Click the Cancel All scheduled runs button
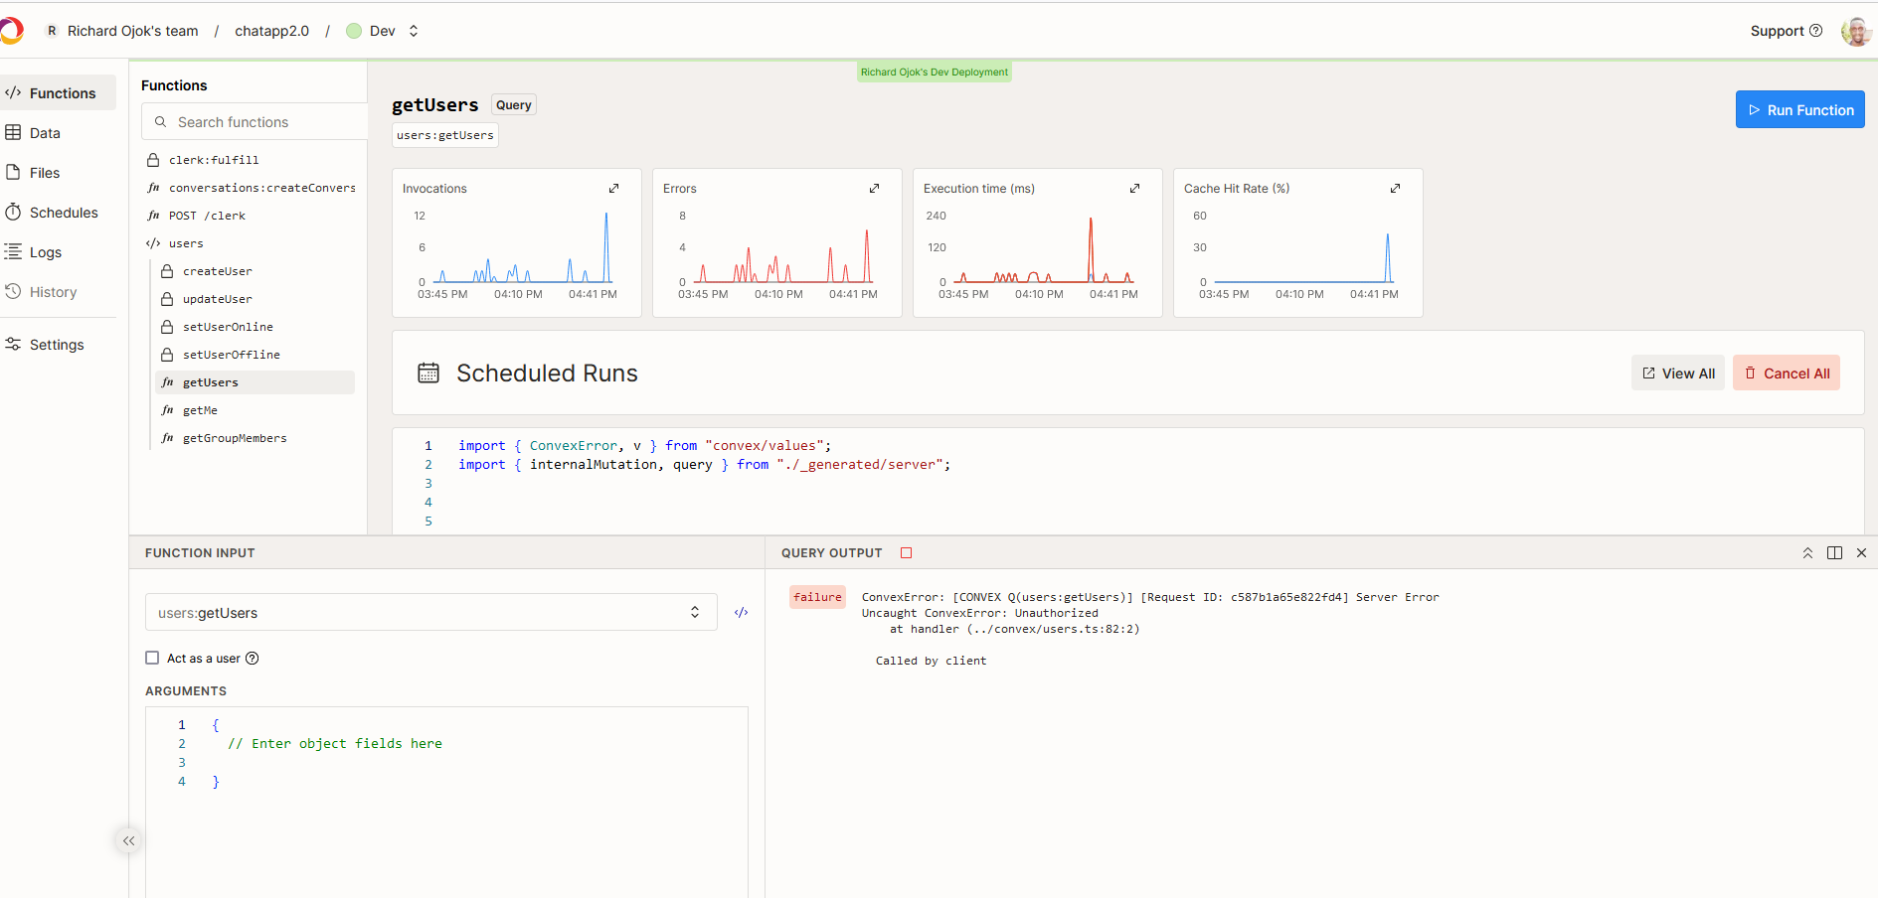Image resolution: width=1878 pixels, height=898 pixels. pos(1786,374)
